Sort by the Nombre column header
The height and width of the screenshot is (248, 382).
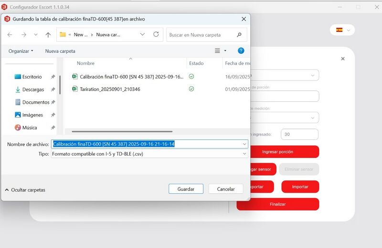[85, 63]
